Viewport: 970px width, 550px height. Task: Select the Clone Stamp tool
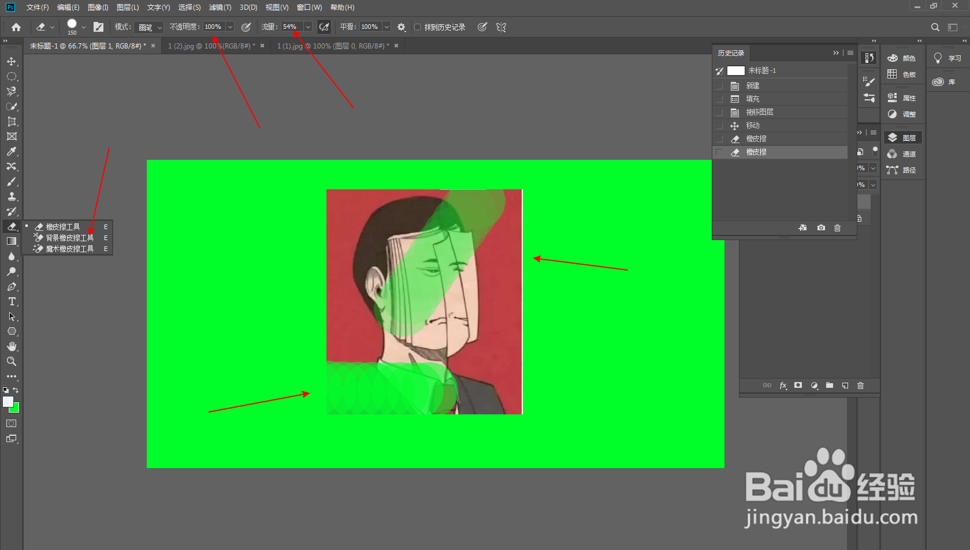(x=12, y=196)
